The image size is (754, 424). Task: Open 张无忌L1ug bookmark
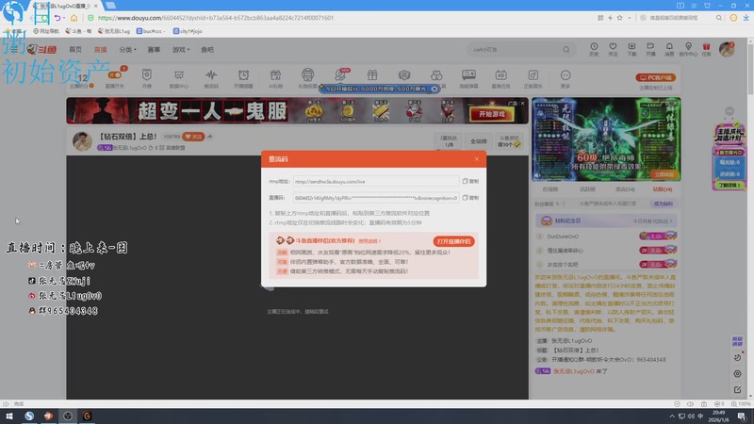[114, 31]
